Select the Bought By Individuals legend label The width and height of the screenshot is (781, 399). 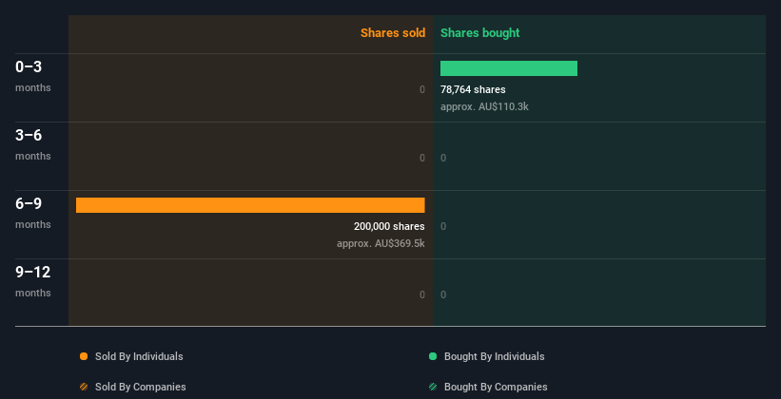494,356
